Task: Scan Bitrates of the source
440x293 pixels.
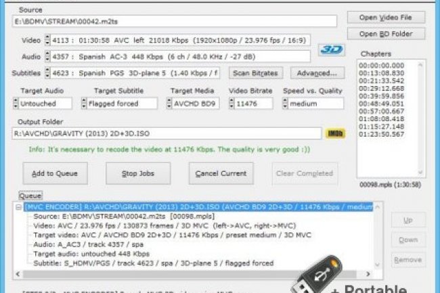Action: (x=255, y=73)
